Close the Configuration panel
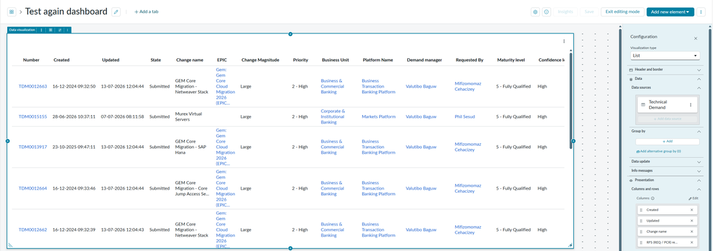713x251 pixels. coord(695,39)
